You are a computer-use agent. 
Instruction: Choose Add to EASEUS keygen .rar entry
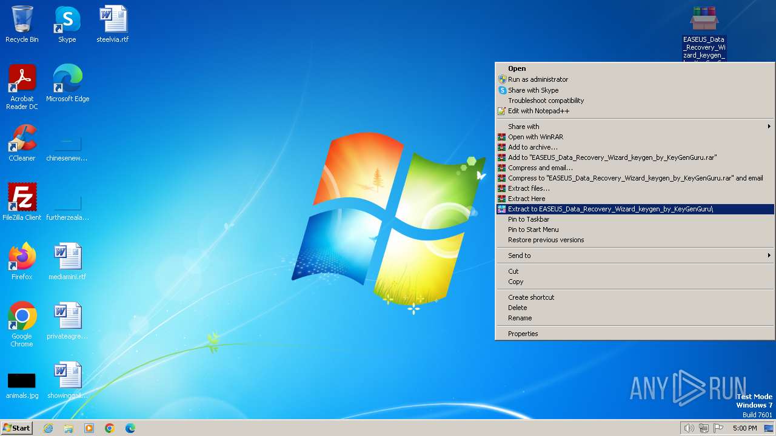[x=635, y=157]
